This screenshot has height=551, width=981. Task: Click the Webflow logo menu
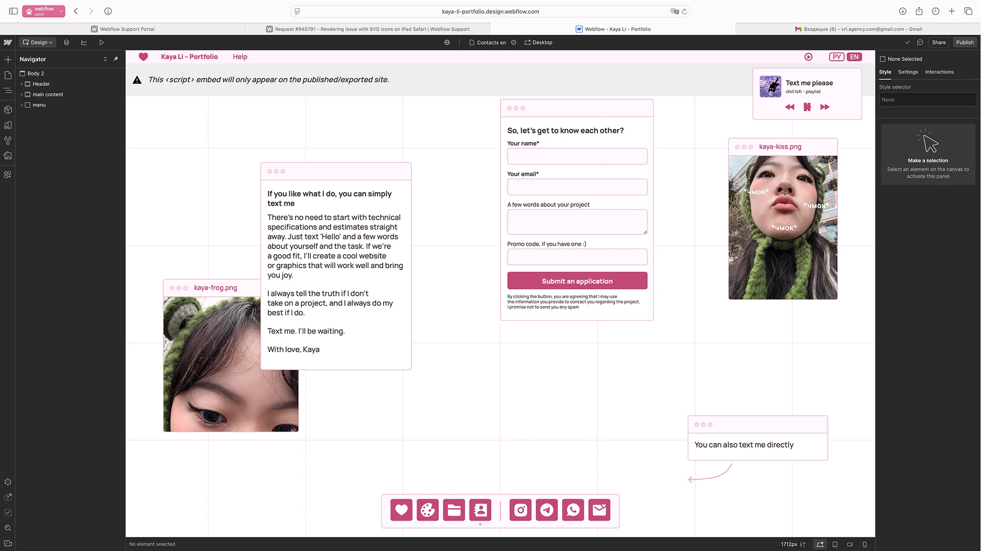(8, 42)
